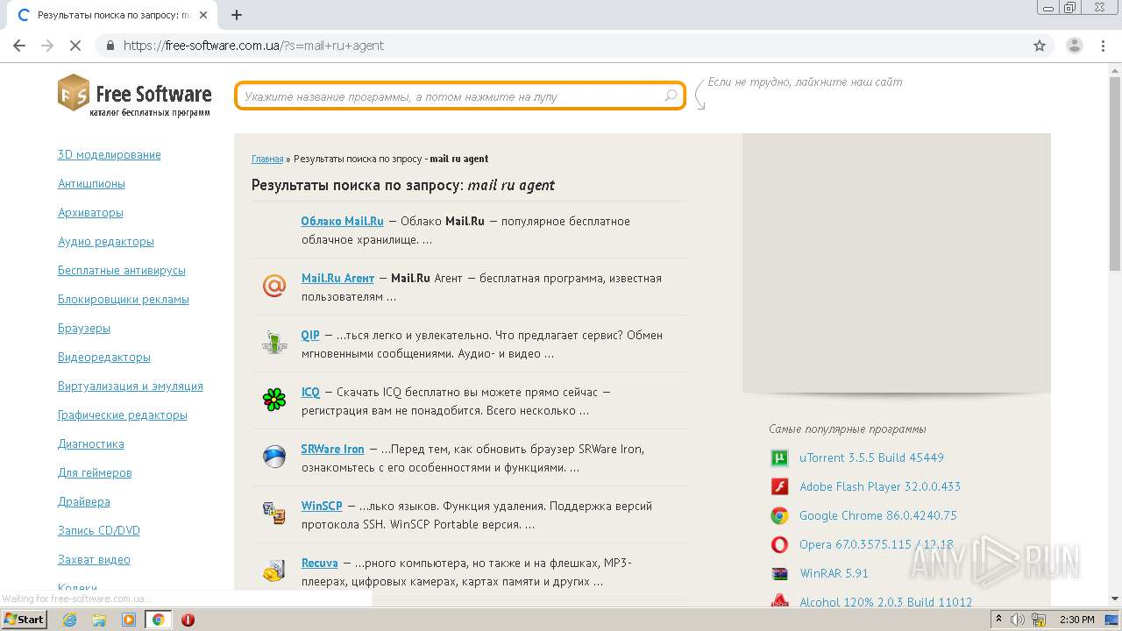This screenshot has height=631, width=1122.
Task: Open the Антишпионы category
Action: 91,183
